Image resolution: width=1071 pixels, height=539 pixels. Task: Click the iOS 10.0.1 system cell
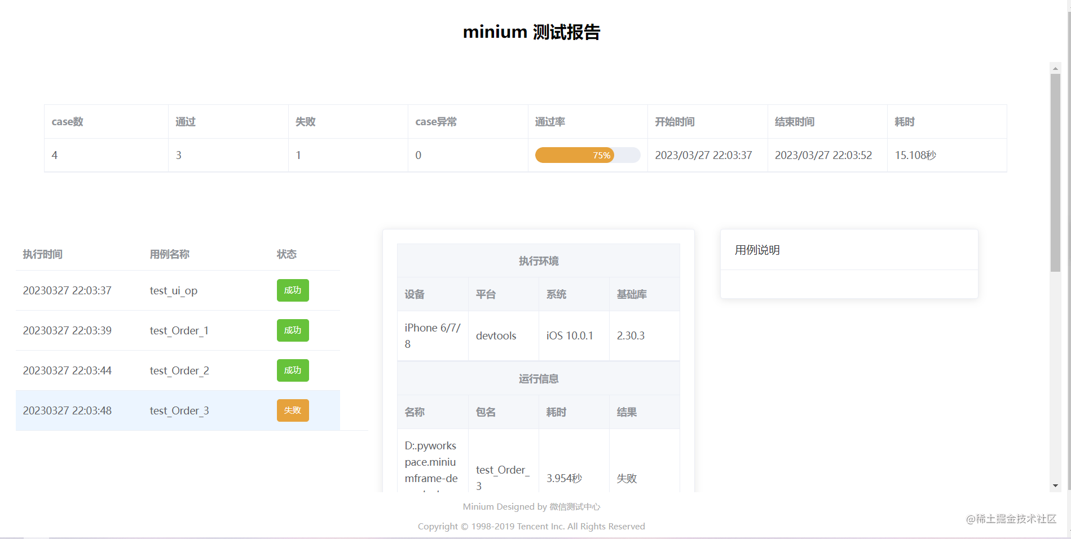(x=570, y=336)
